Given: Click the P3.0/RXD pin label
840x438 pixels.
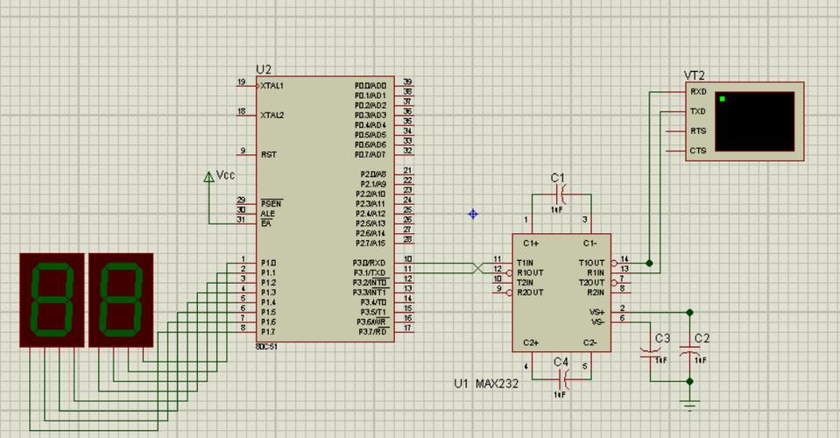Looking at the screenshot, I should (369, 263).
